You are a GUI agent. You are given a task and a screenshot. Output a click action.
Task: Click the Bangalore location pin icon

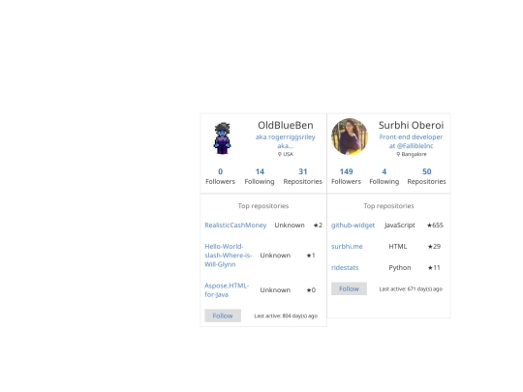pos(398,154)
